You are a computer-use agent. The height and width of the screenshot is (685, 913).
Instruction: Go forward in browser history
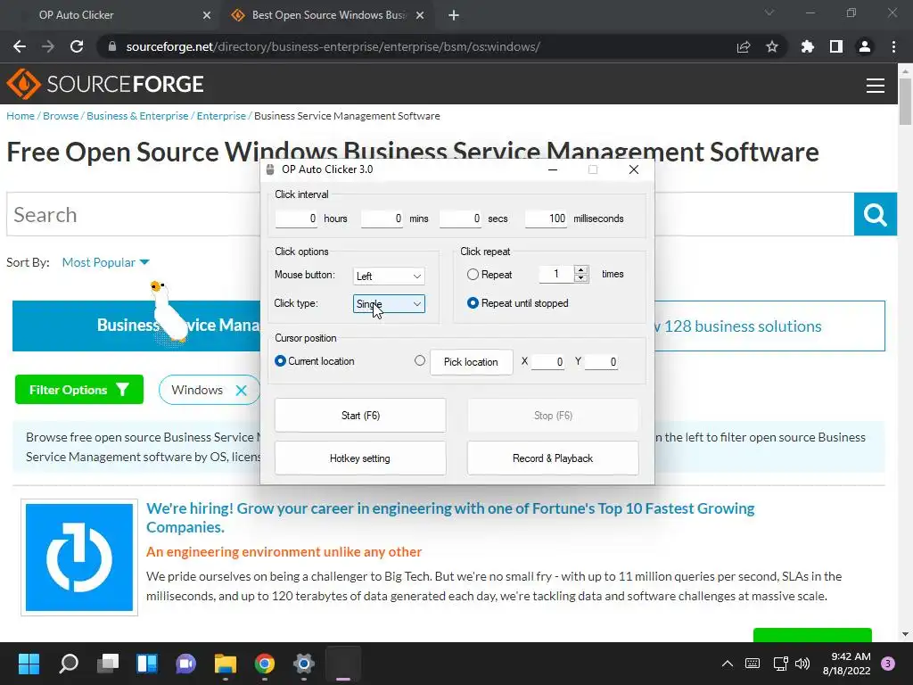[x=48, y=46]
